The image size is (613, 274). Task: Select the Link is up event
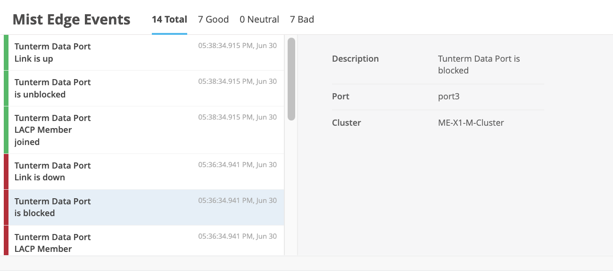point(141,52)
